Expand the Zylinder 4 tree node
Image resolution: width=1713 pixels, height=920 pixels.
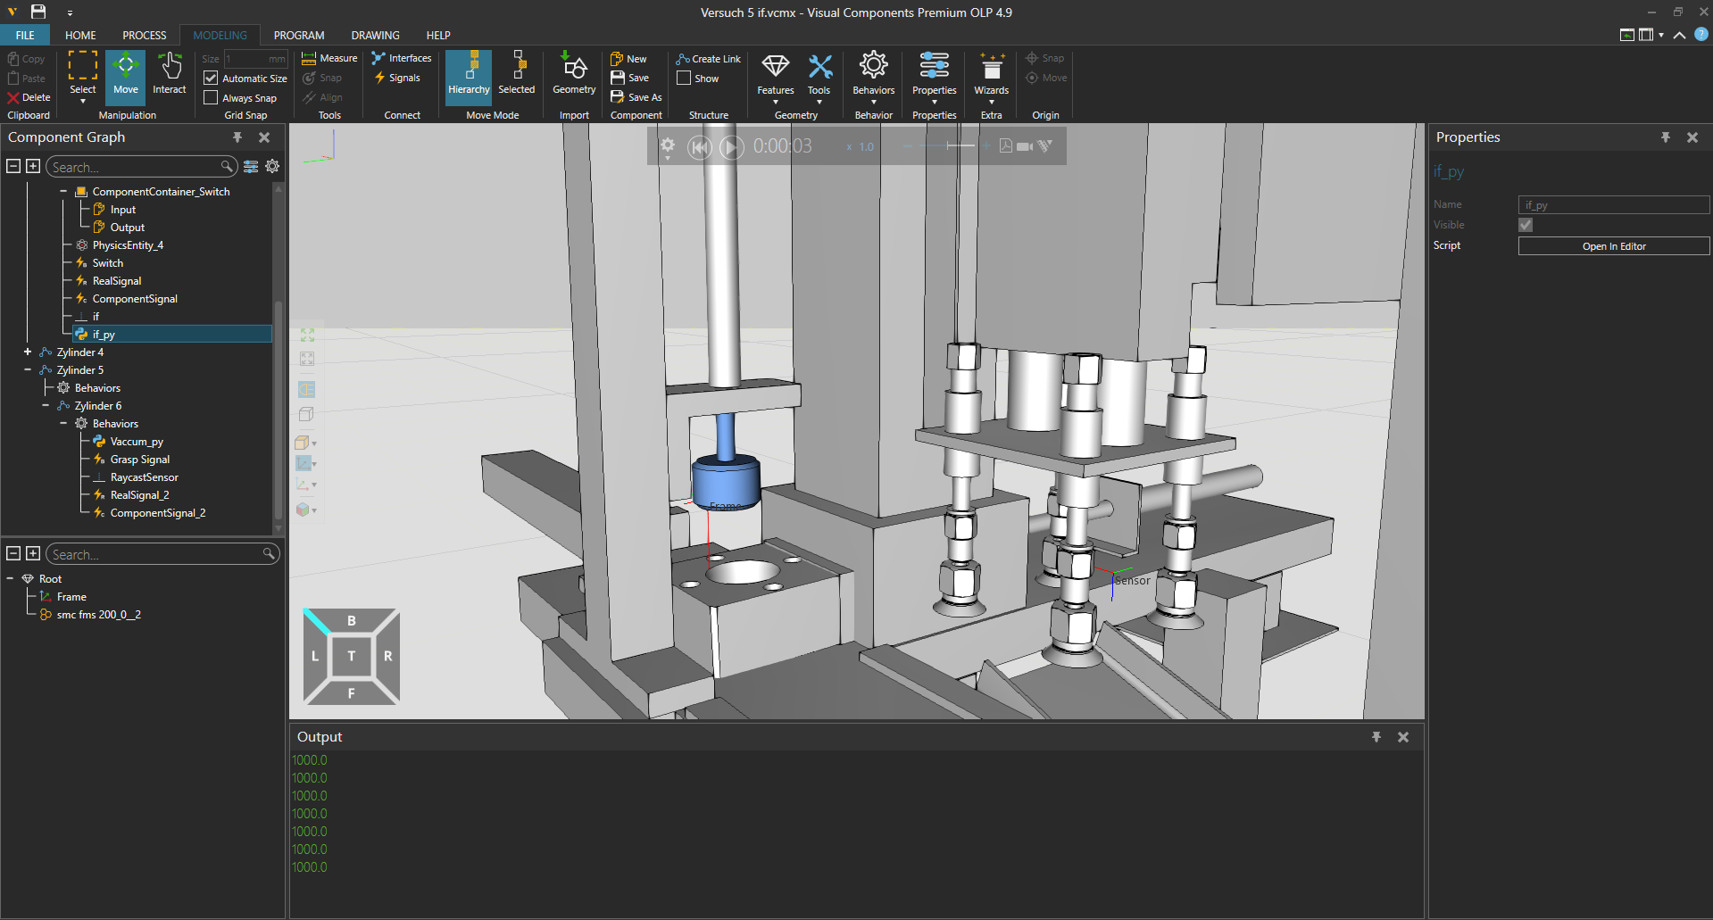coord(28,352)
